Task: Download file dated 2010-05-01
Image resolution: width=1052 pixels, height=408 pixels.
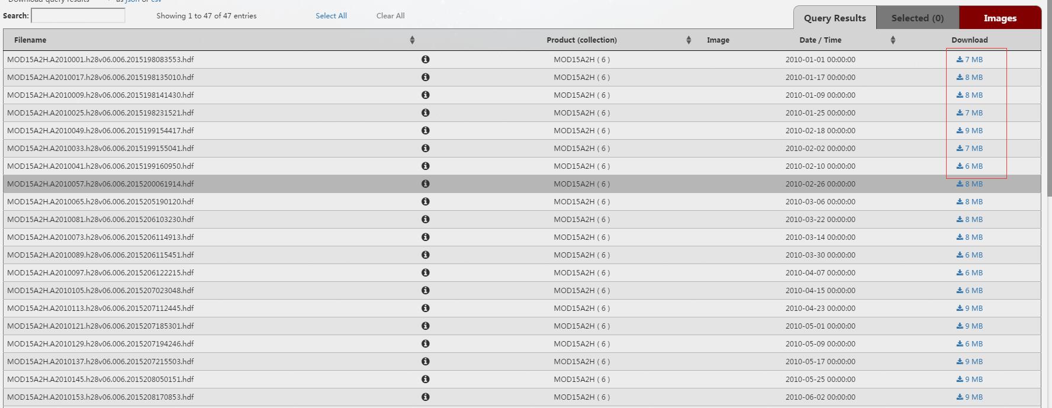Action: [969, 326]
